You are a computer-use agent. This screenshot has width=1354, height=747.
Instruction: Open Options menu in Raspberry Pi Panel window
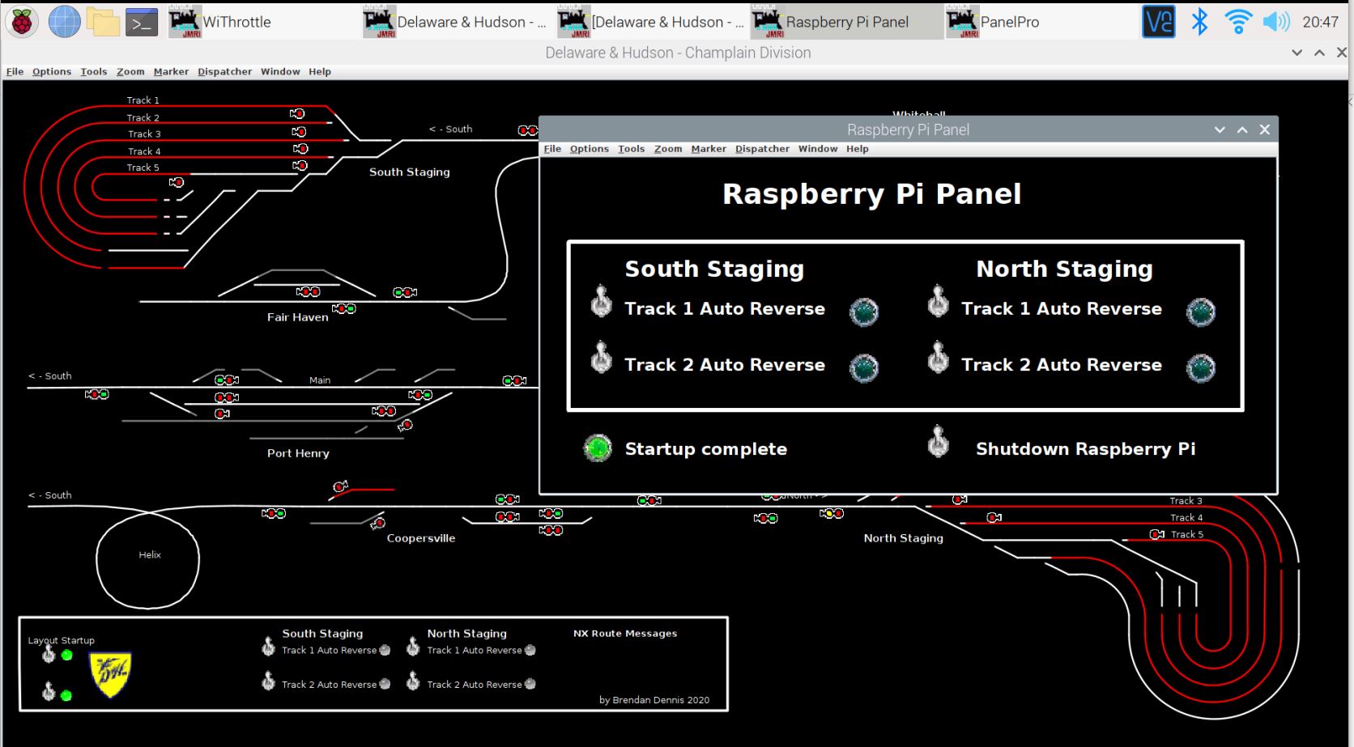pos(590,149)
